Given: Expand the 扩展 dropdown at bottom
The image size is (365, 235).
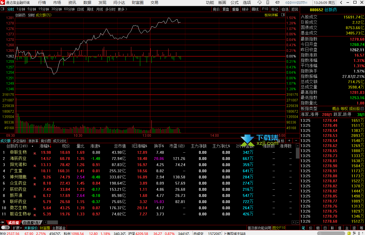Looking at the screenshot, I should coord(17,228).
